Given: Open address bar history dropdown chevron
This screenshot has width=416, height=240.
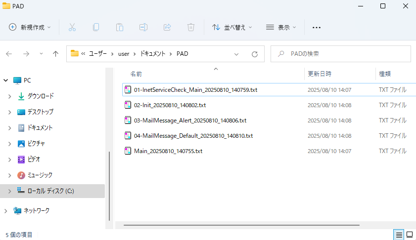Looking at the screenshot, I should (236, 54).
